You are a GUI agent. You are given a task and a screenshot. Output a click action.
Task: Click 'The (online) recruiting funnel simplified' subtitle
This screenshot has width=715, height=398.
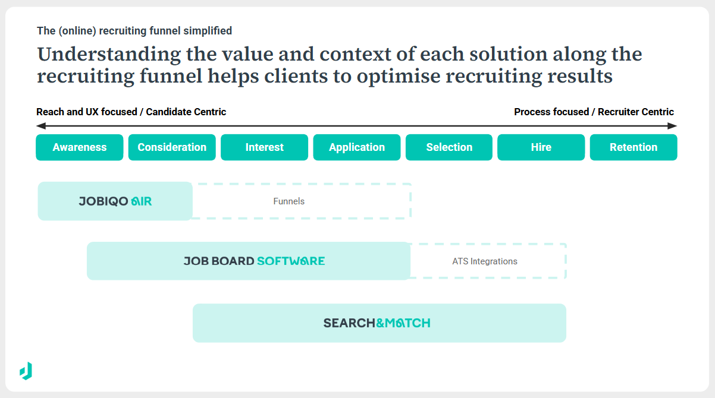pos(134,30)
